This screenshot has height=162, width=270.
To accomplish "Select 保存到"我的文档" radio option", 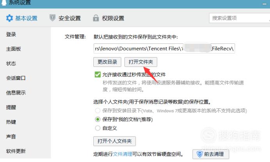I will tap(98, 119).
